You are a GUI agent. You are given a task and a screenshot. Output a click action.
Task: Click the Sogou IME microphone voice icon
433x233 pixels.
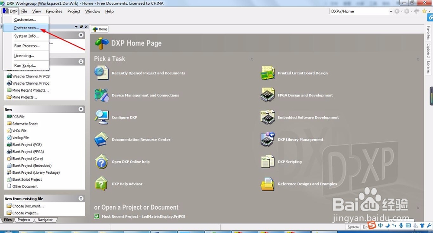(x=401, y=226)
